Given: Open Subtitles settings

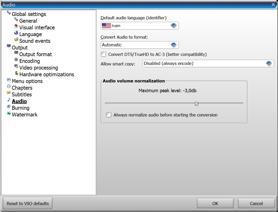Looking at the screenshot, I should [x=22, y=95].
